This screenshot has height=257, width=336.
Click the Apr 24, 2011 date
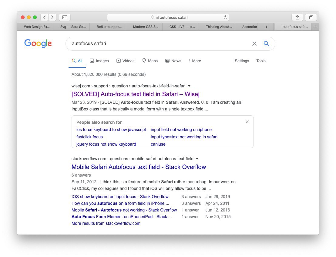(x=217, y=203)
